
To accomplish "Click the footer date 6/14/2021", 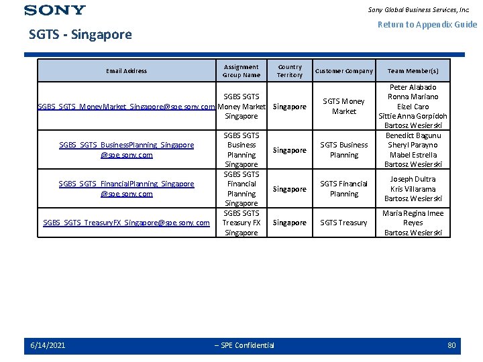I will pos(48,345).
